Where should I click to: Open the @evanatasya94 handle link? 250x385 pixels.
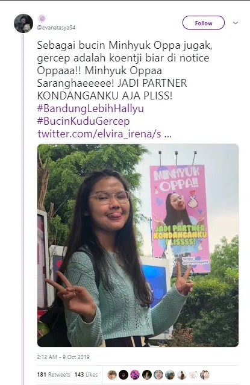56,28
